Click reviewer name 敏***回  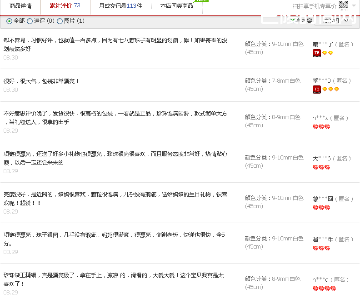tap(323, 199)
